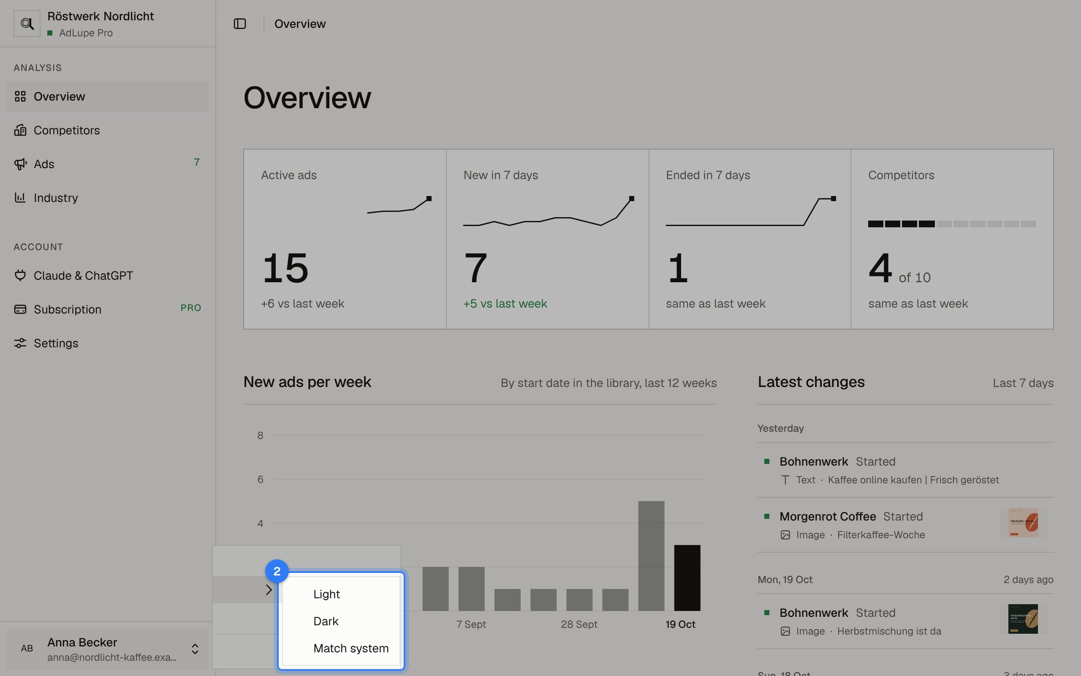Open Claude & ChatGPT plug icon

[x=20, y=275]
